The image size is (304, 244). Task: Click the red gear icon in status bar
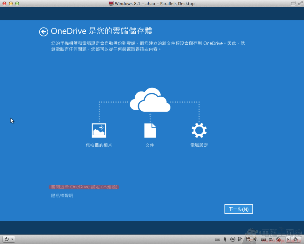click(279, 239)
